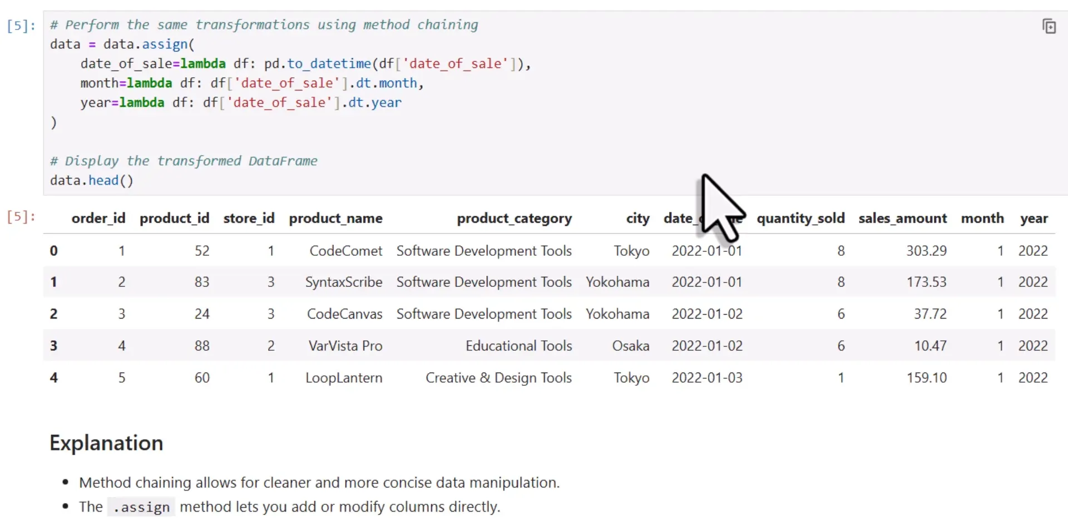Click the SyntaxScribe product name cell
1068x521 pixels.
tap(344, 282)
